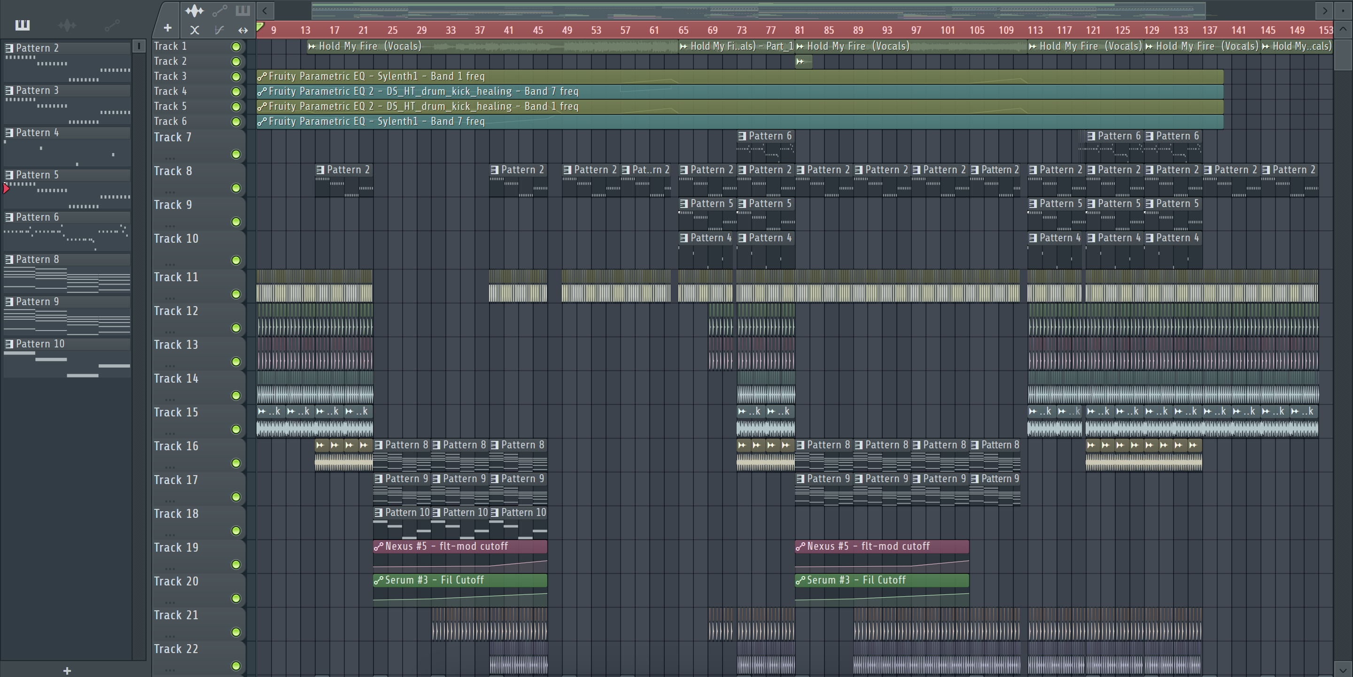Click Sylenth1 Band 1 freq automation icon

click(x=263, y=77)
